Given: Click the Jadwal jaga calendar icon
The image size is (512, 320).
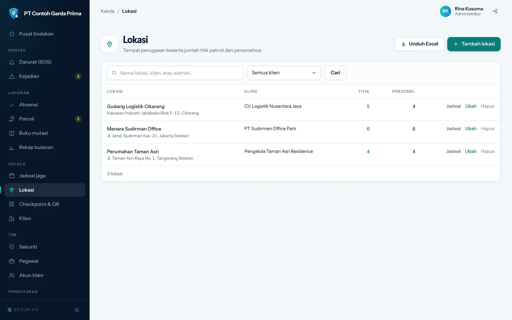Looking at the screenshot, I should coord(12,176).
